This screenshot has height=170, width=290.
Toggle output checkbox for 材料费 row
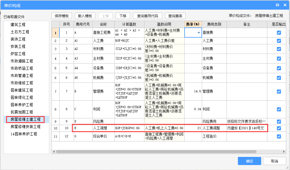279,49
